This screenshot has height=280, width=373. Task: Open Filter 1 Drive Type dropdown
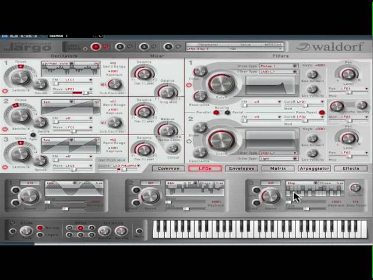click(279, 66)
